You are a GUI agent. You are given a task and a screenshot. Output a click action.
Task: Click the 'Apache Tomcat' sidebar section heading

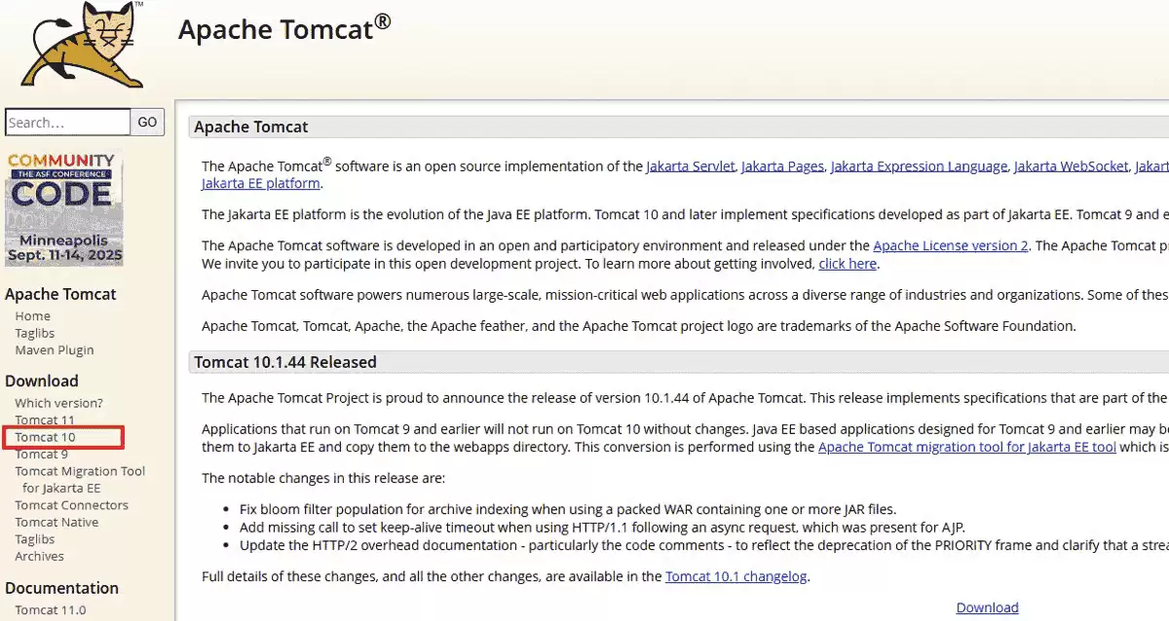pos(60,294)
